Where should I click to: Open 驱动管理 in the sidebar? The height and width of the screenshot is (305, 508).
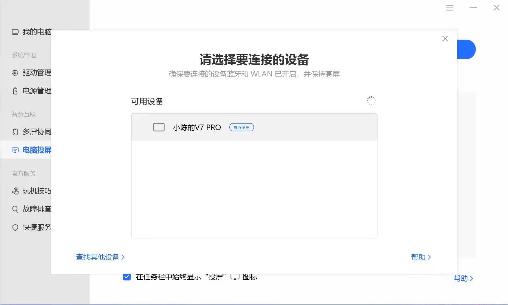click(31, 73)
